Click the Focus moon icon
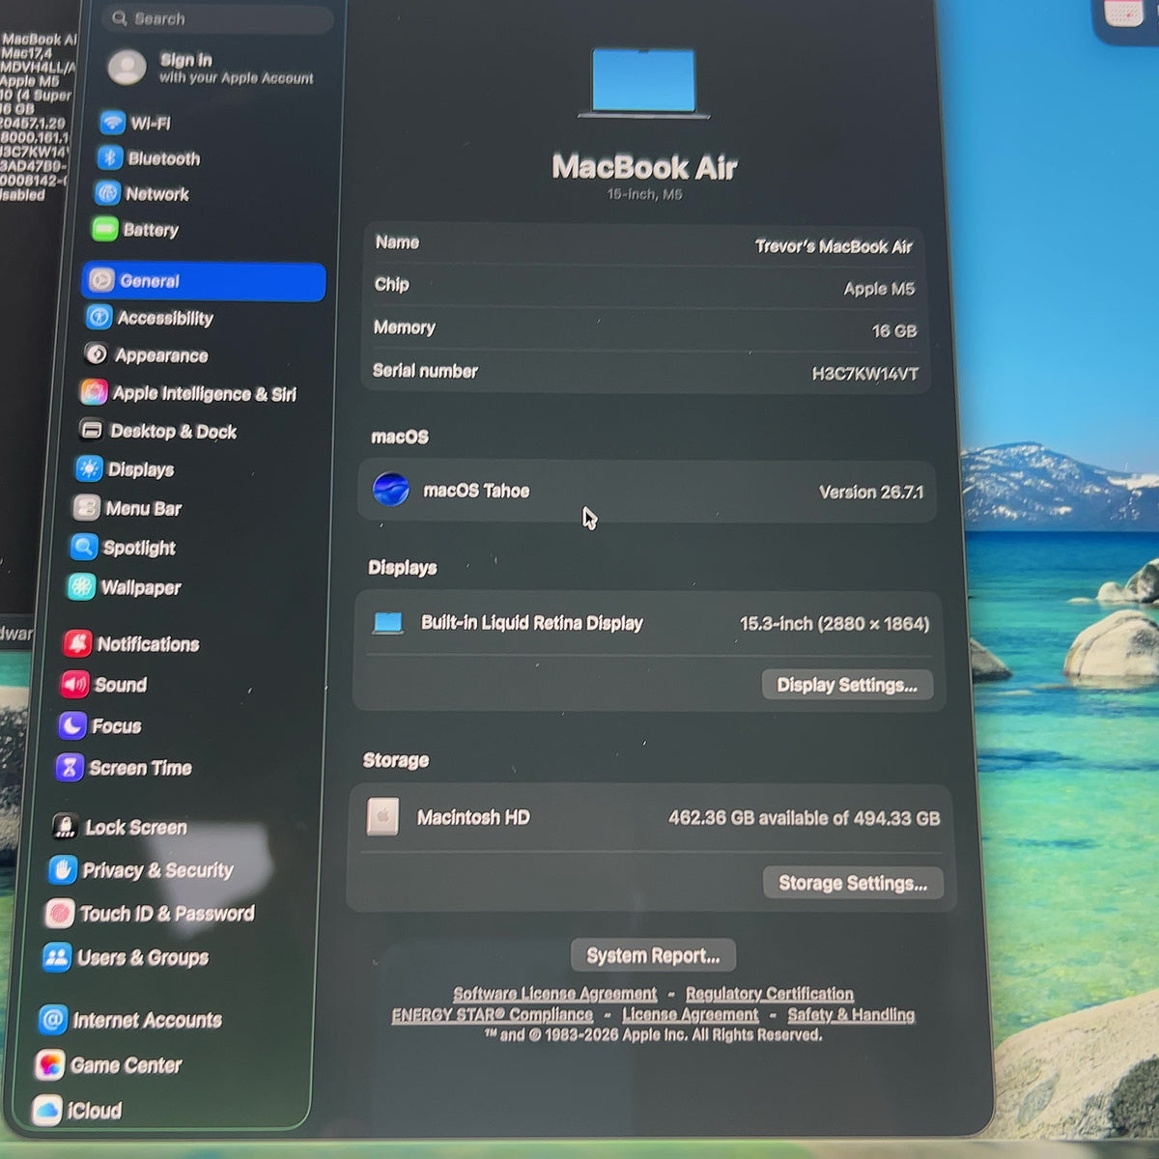This screenshot has height=1159, width=1159. click(71, 725)
